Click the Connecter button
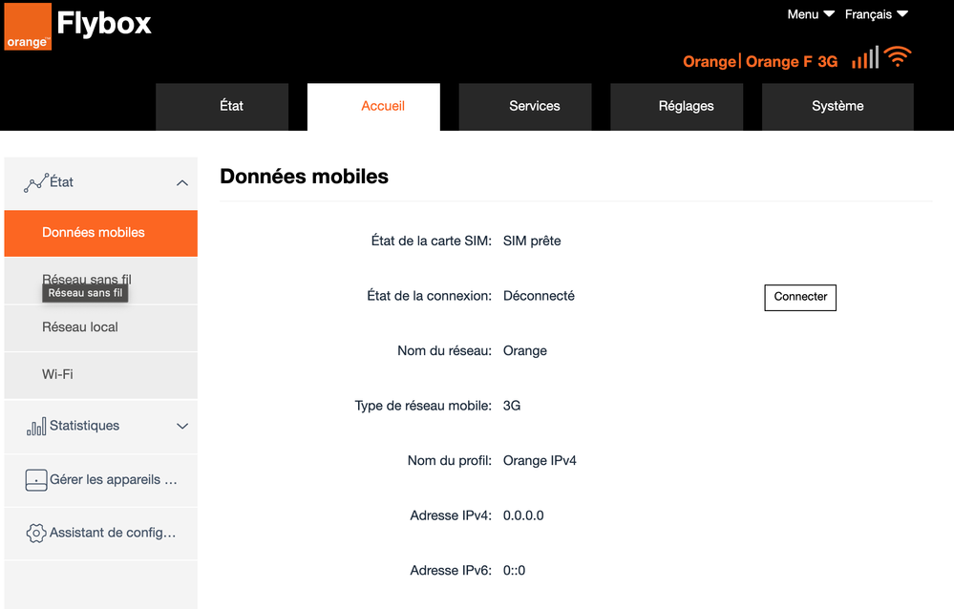This screenshot has width=954, height=609. (800, 298)
